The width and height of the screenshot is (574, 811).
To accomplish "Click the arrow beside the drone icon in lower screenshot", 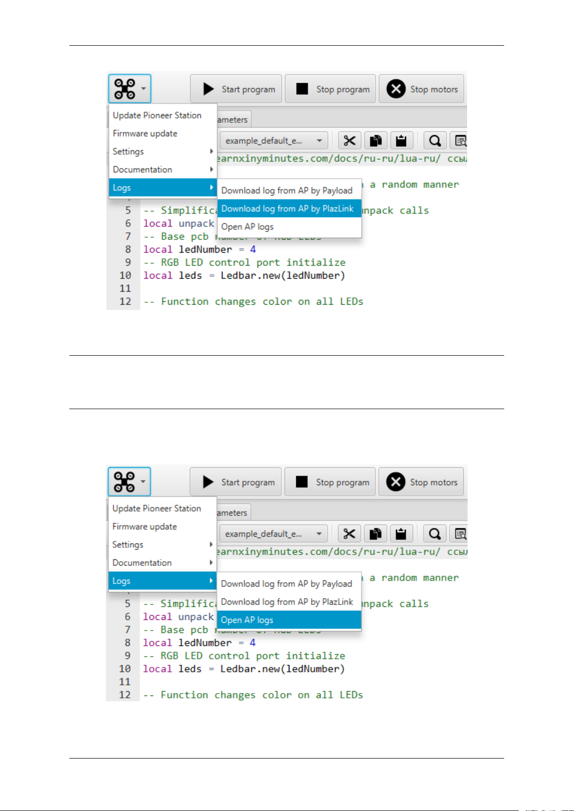I will pos(143,481).
